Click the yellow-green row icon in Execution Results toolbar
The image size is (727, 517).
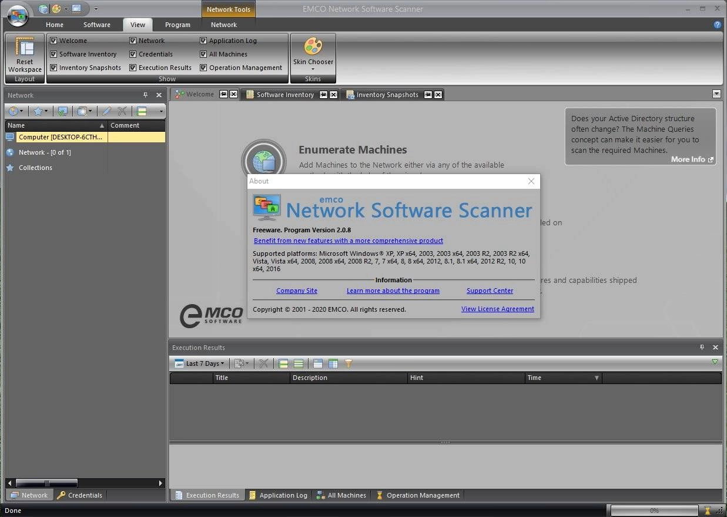pos(283,363)
